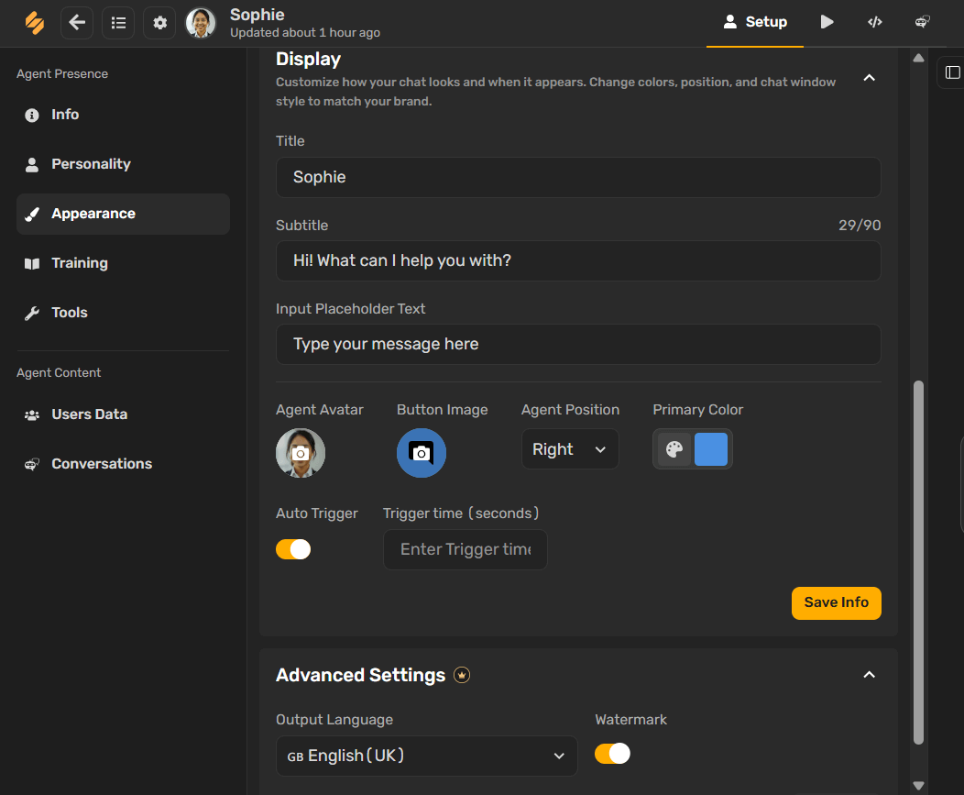Edit the Subtitle text field
The height and width of the screenshot is (795, 964).
pos(578,261)
